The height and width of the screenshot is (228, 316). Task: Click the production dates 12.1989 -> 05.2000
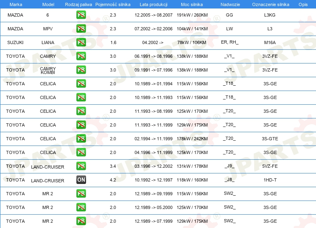coord(154,207)
